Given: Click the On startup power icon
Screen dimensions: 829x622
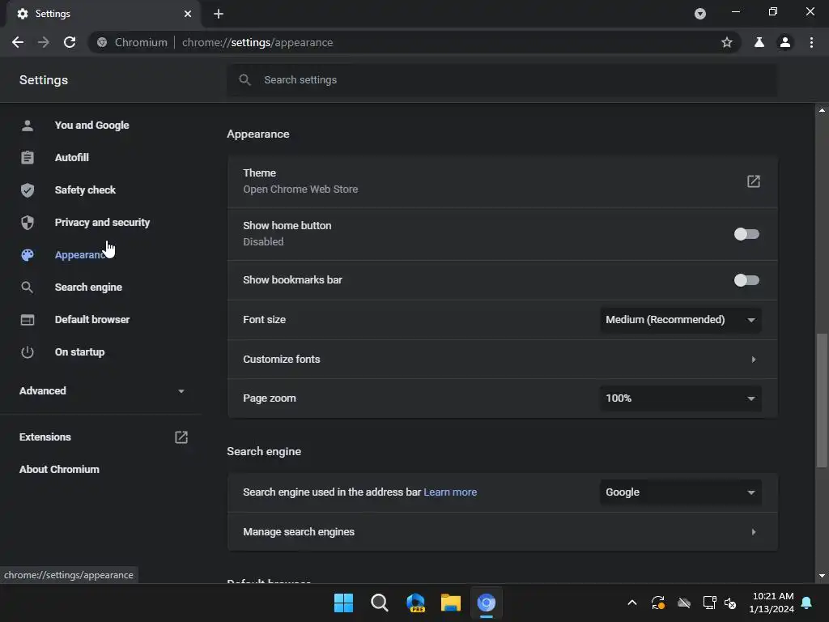Looking at the screenshot, I should pyautogui.click(x=28, y=352).
